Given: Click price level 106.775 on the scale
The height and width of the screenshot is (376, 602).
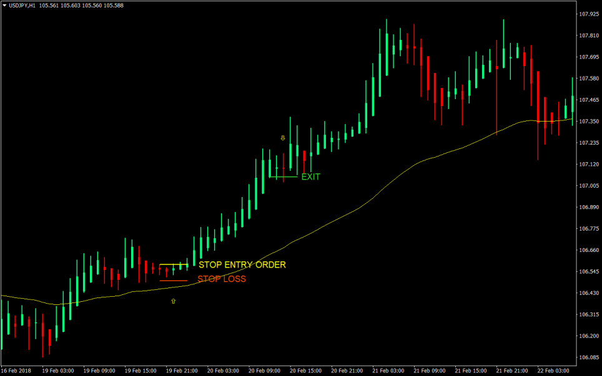Looking at the screenshot, I should (x=589, y=229).
